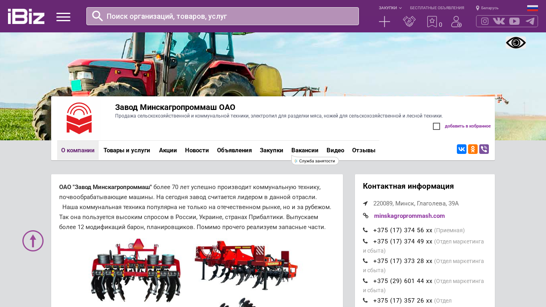Click the 'Завод Минскагропроммаш ОАО' heading
Screen dimensions: 546x307
[x=175, y=107]
